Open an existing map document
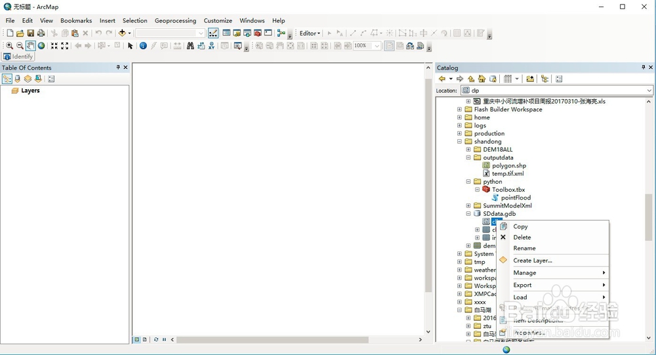Image resolution: width=656 pixels, height=355 pixels. [20, 33]
